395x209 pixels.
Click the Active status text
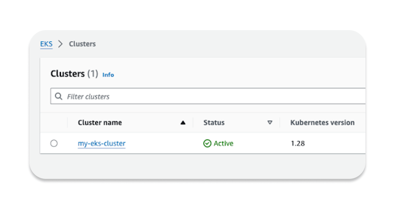click(223, 143)
